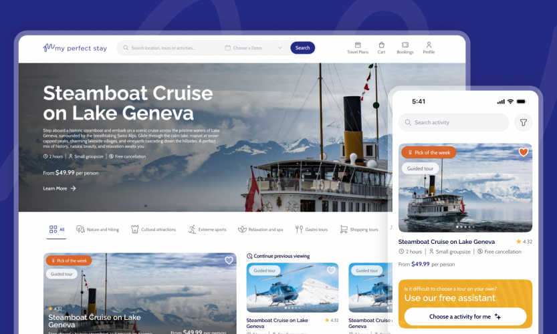The height and width of the screenshot is (334, 557).
Task: Click Guided tour tag on large desktop card
Action: coord(62,274)
